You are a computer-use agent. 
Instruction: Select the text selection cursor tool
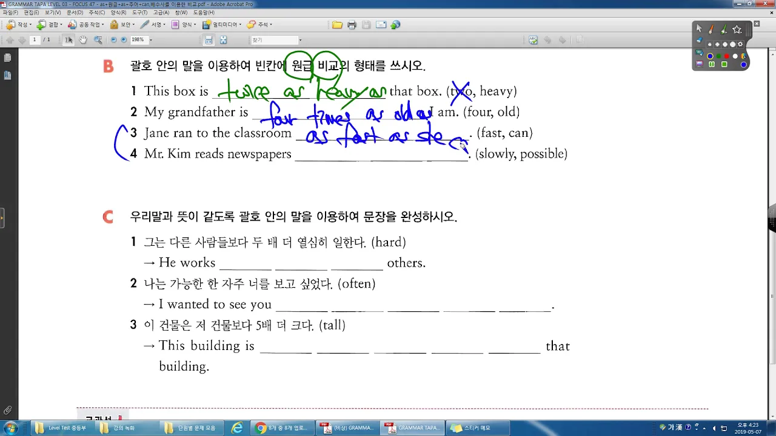(x=69, y=40)
